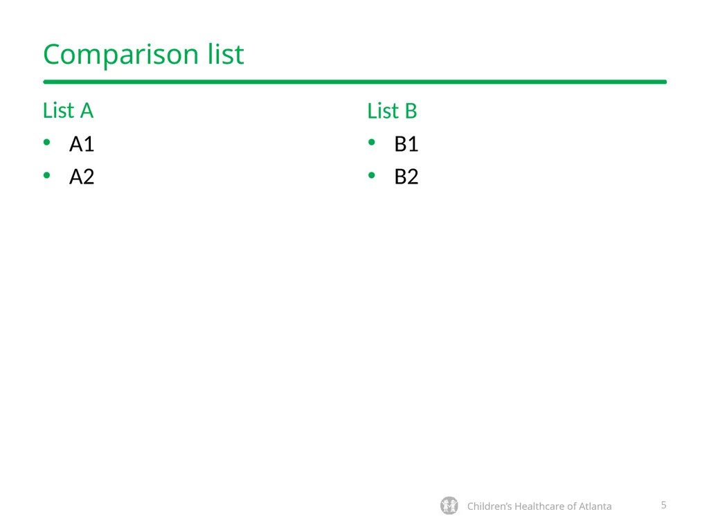The image size is (709, 532).
Task: Click the word Atlanta in the footer
Action: click(x=595, y=506)
